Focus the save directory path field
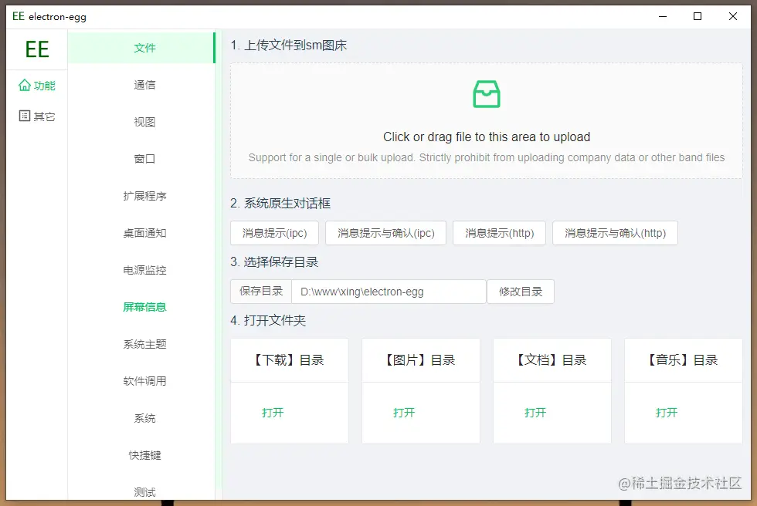Image resolution: width=757 pixels, height=506 pixels. click(x=389, y=292)
